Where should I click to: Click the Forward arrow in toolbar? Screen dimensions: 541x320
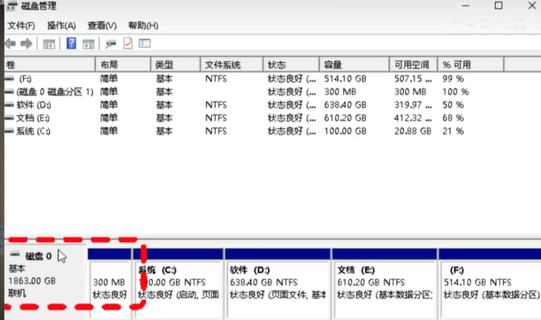tap(26, 44)
